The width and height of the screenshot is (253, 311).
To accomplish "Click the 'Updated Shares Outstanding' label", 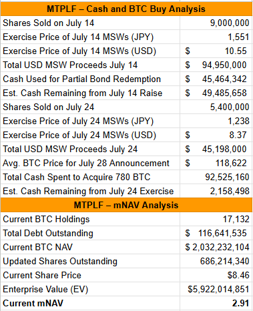I will 60,262.
